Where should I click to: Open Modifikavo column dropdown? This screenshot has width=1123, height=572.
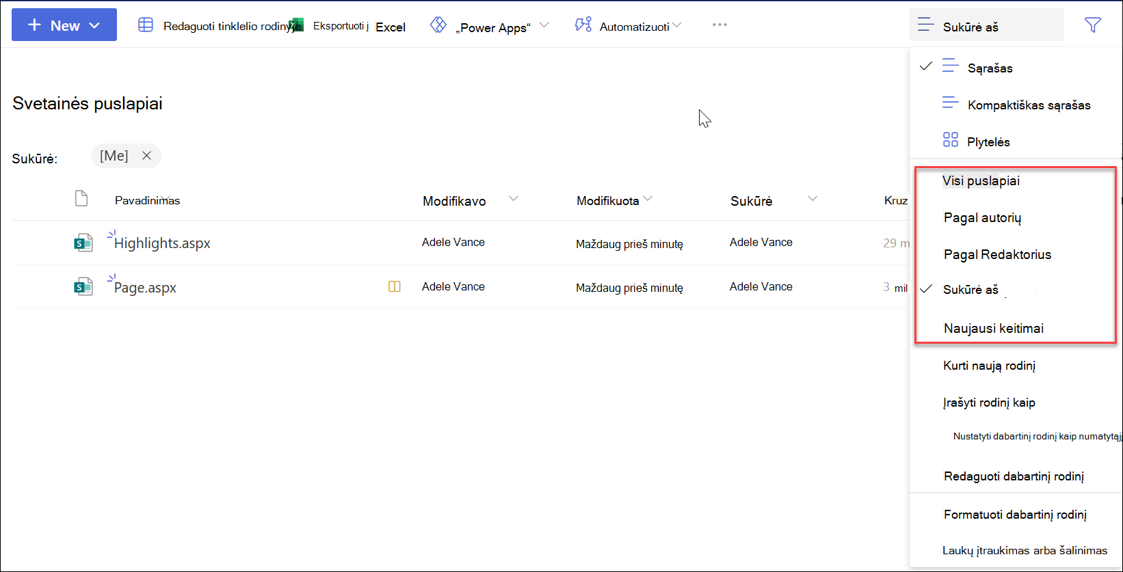(514, 199)
